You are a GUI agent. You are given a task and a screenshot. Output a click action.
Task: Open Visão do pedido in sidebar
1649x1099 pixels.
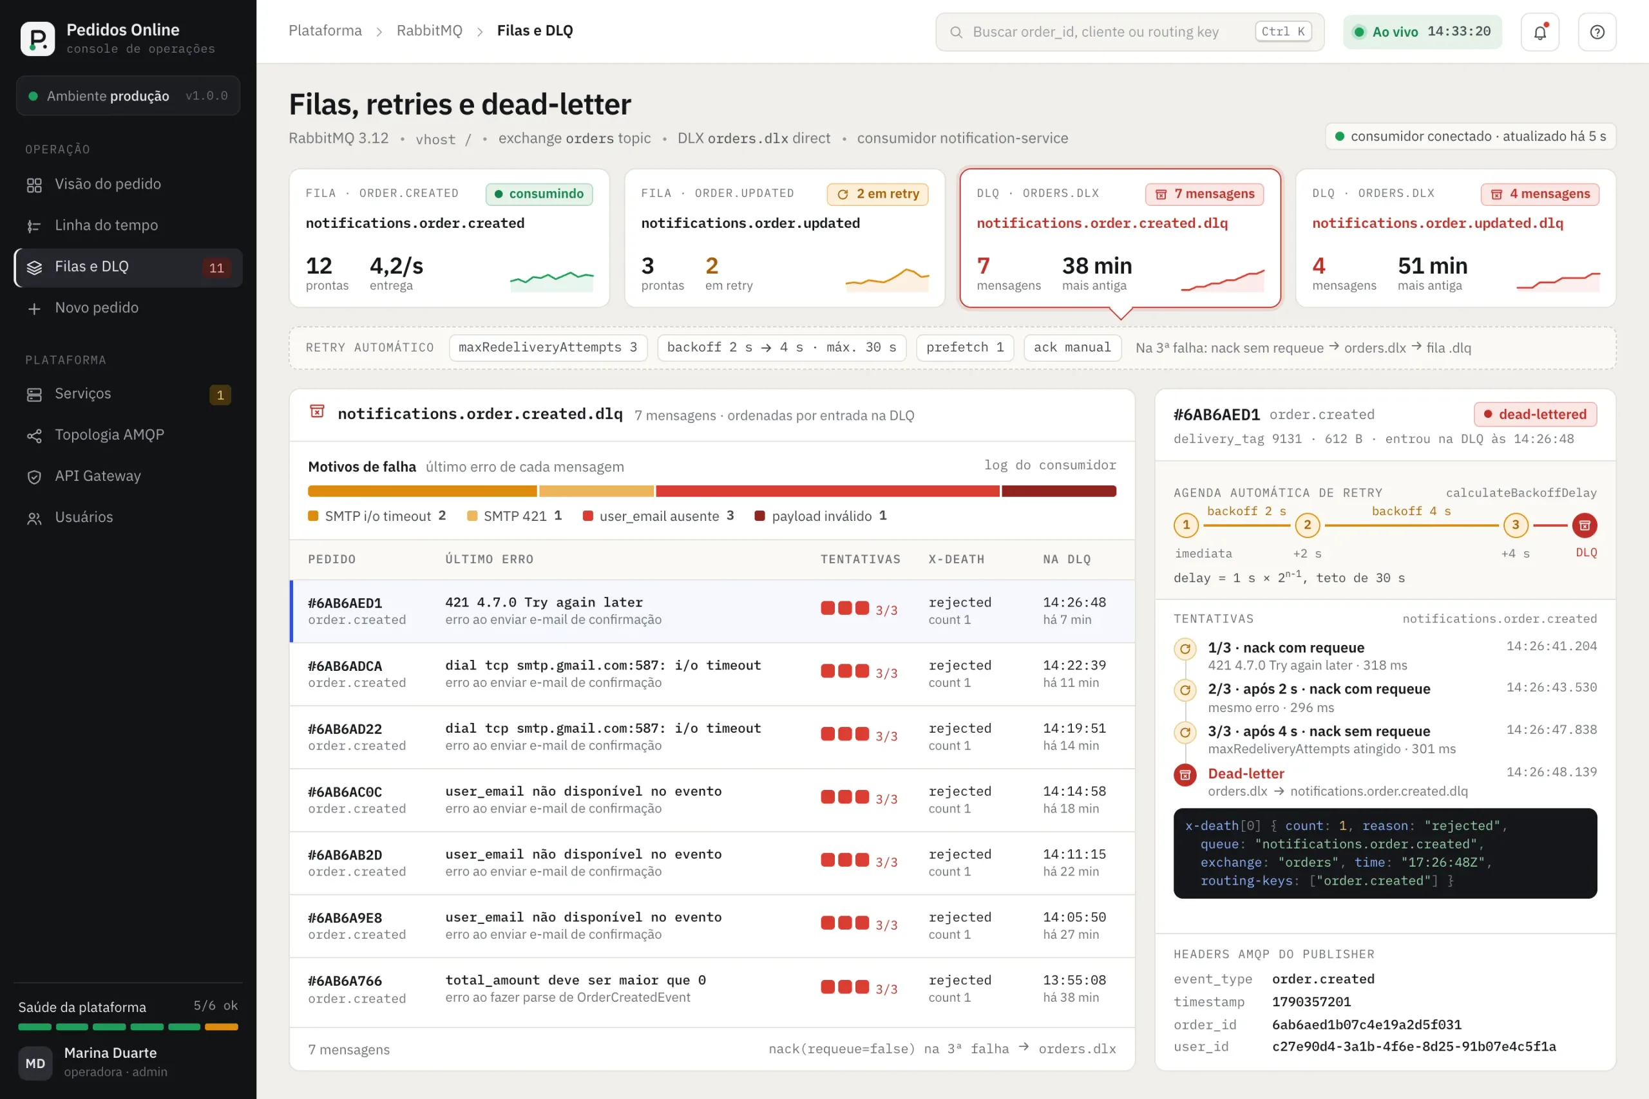point(128,184)
